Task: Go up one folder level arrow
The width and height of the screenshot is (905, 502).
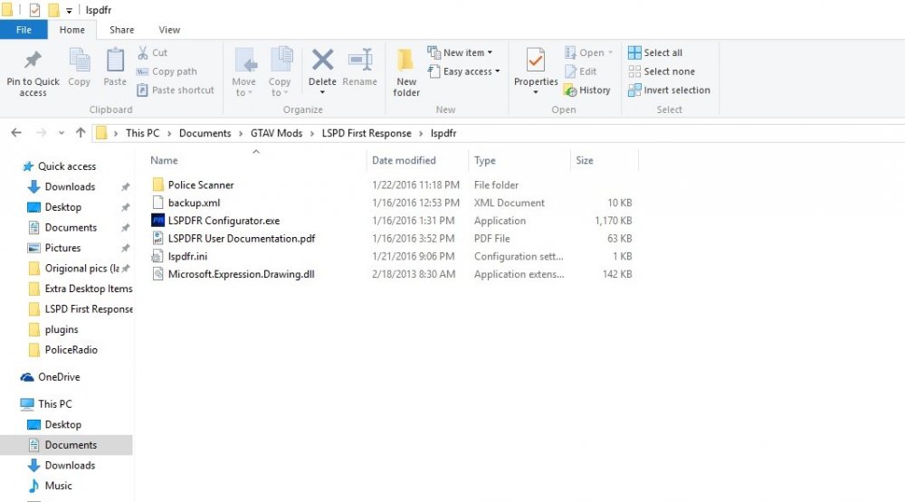Action: point(81,133)
